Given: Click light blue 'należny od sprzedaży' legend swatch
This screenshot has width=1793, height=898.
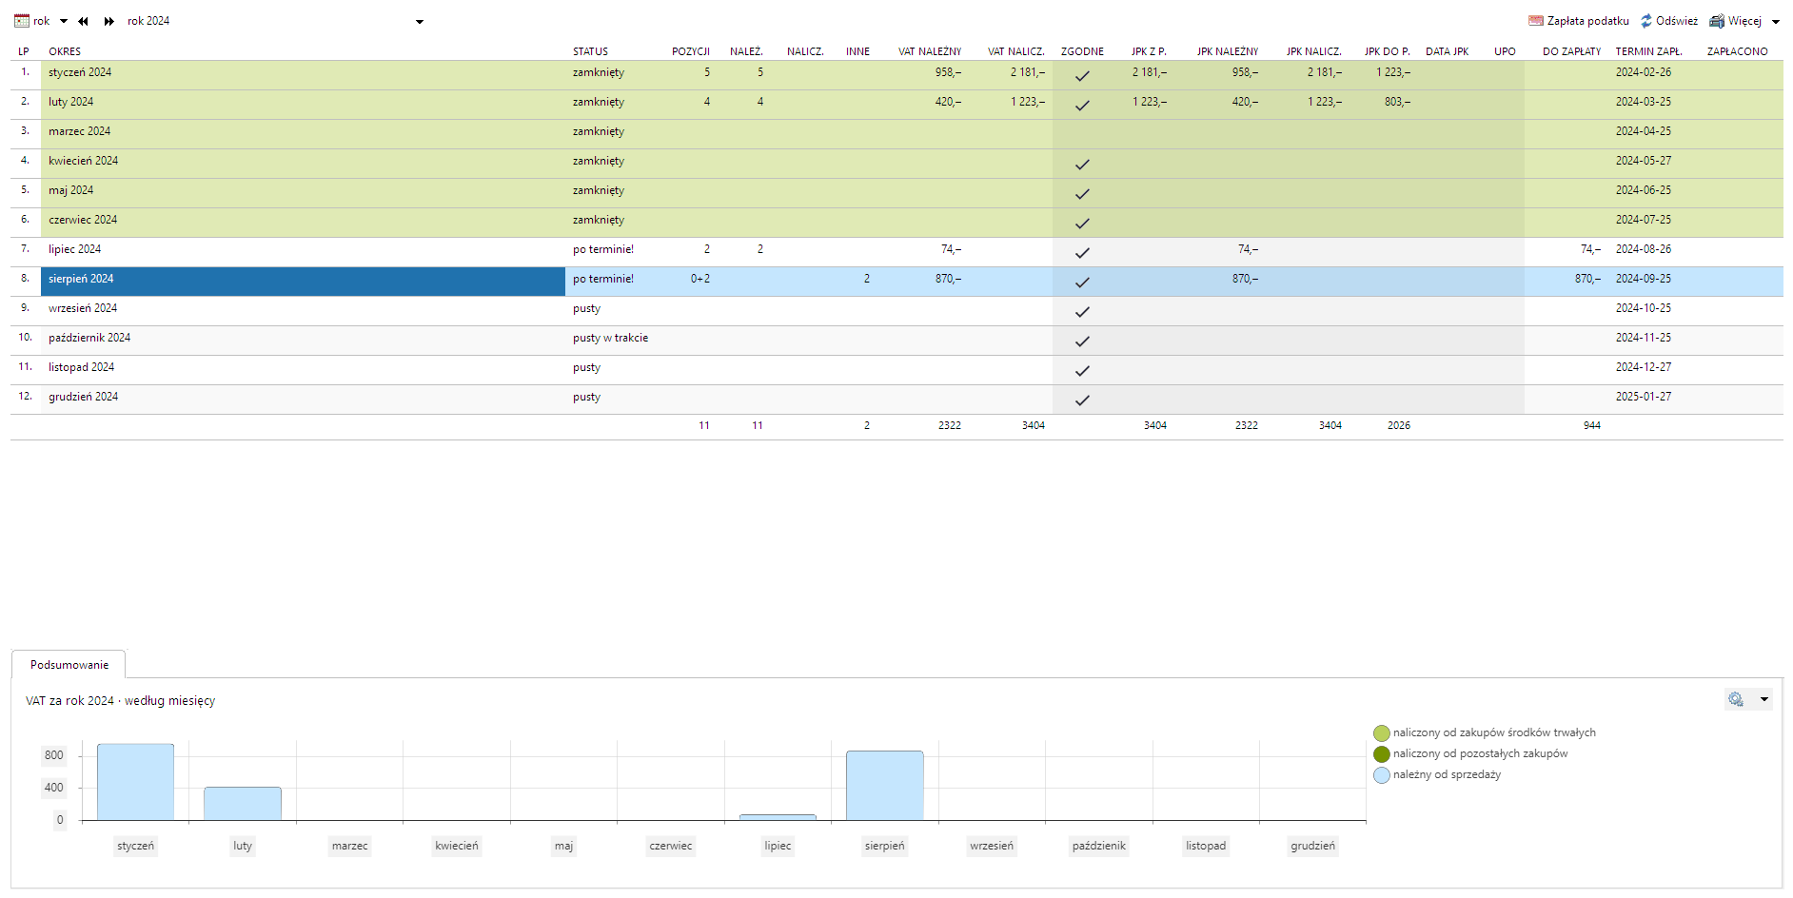Looking at the screenshot, I should tap(1382, 775).
